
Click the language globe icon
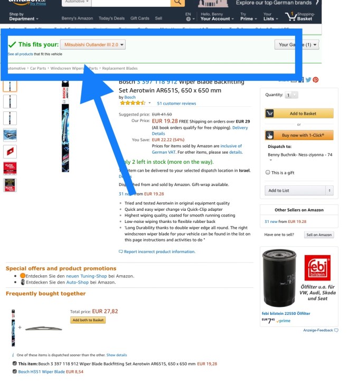pyautogui.click(x=188, y=19)
